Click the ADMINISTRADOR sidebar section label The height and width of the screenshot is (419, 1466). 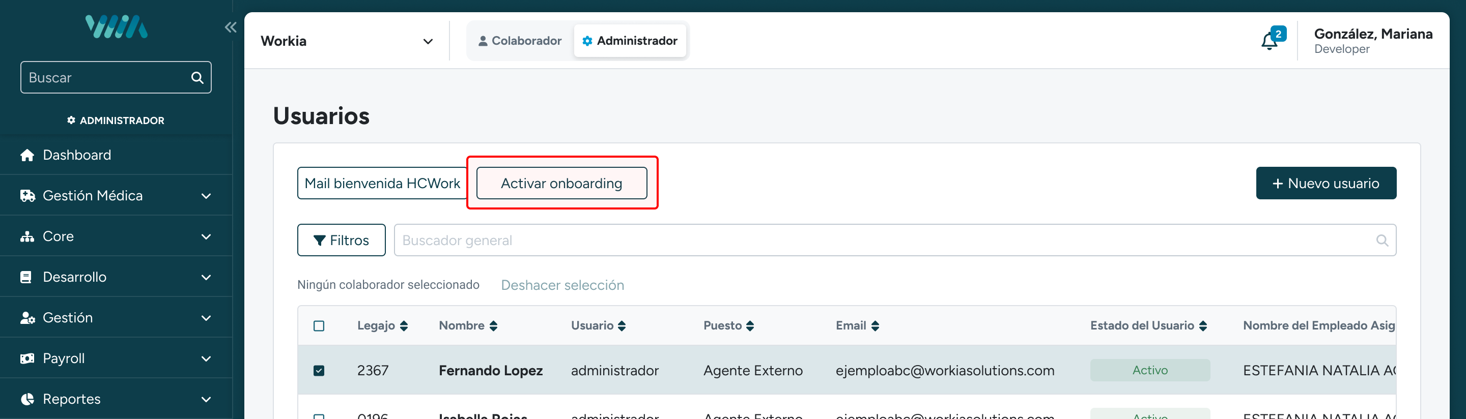click(x=116, y=121)
